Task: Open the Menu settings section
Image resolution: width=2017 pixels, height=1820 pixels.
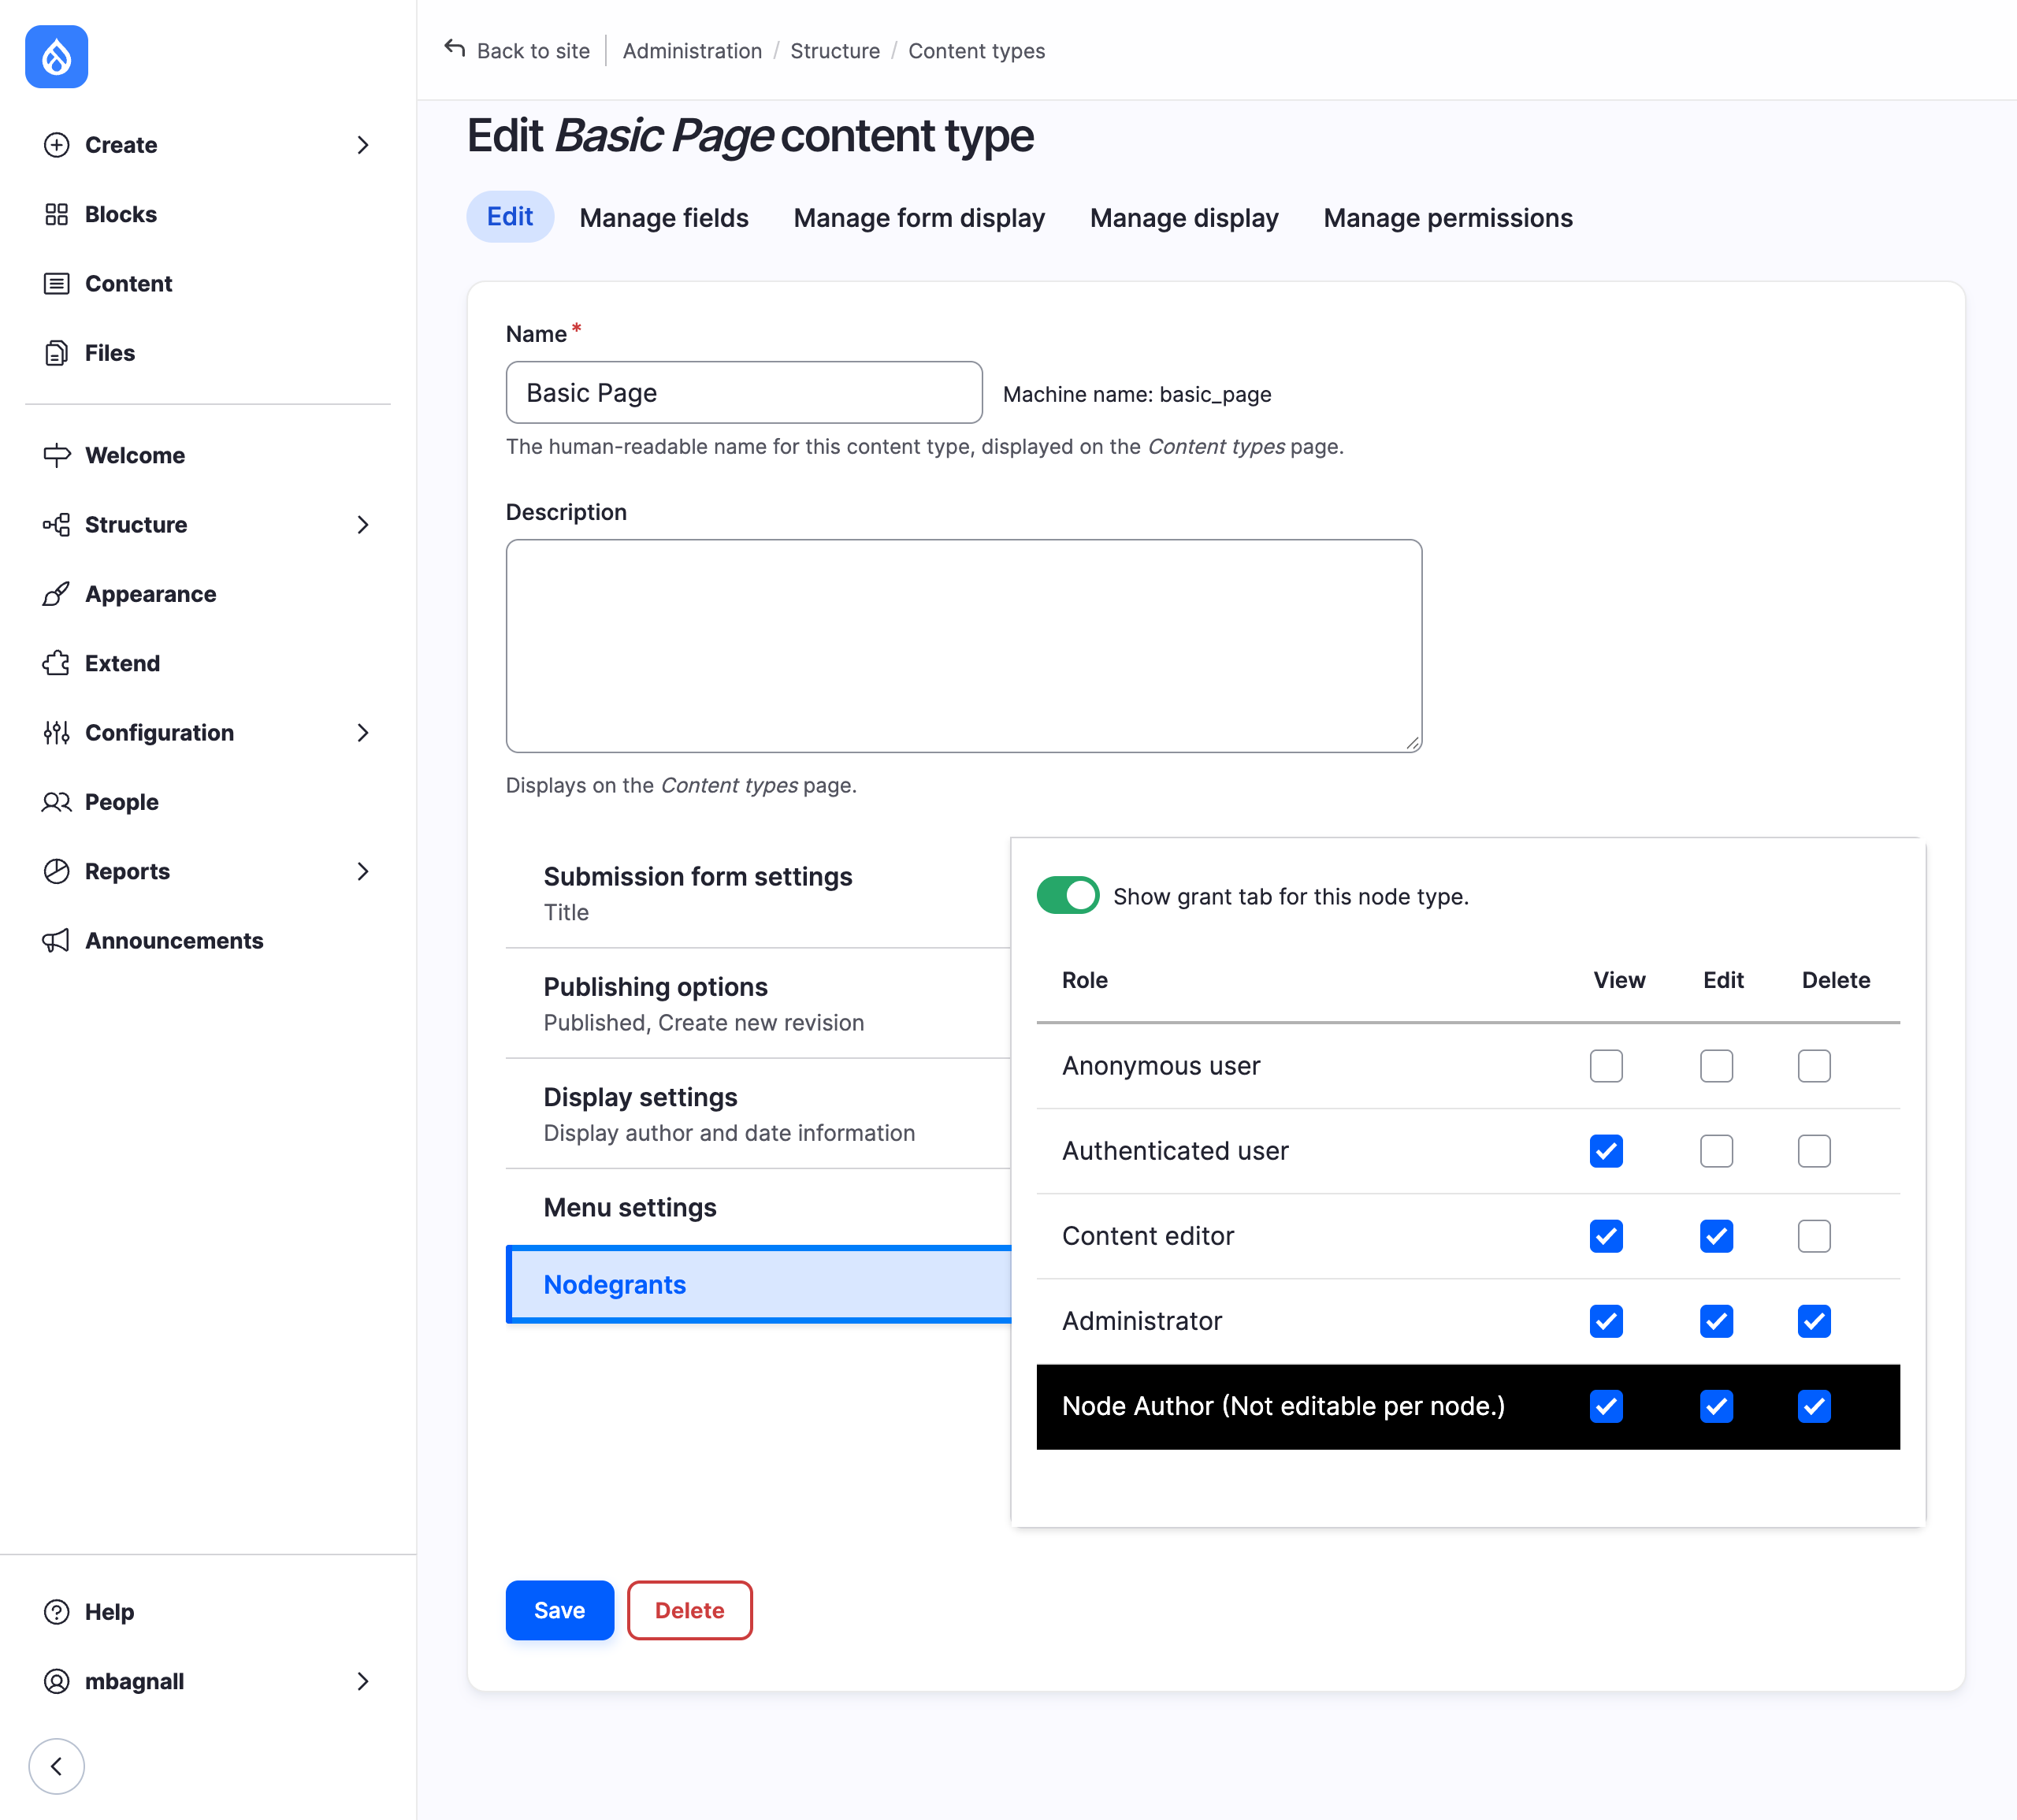Action: click(x=758, y=1207)
